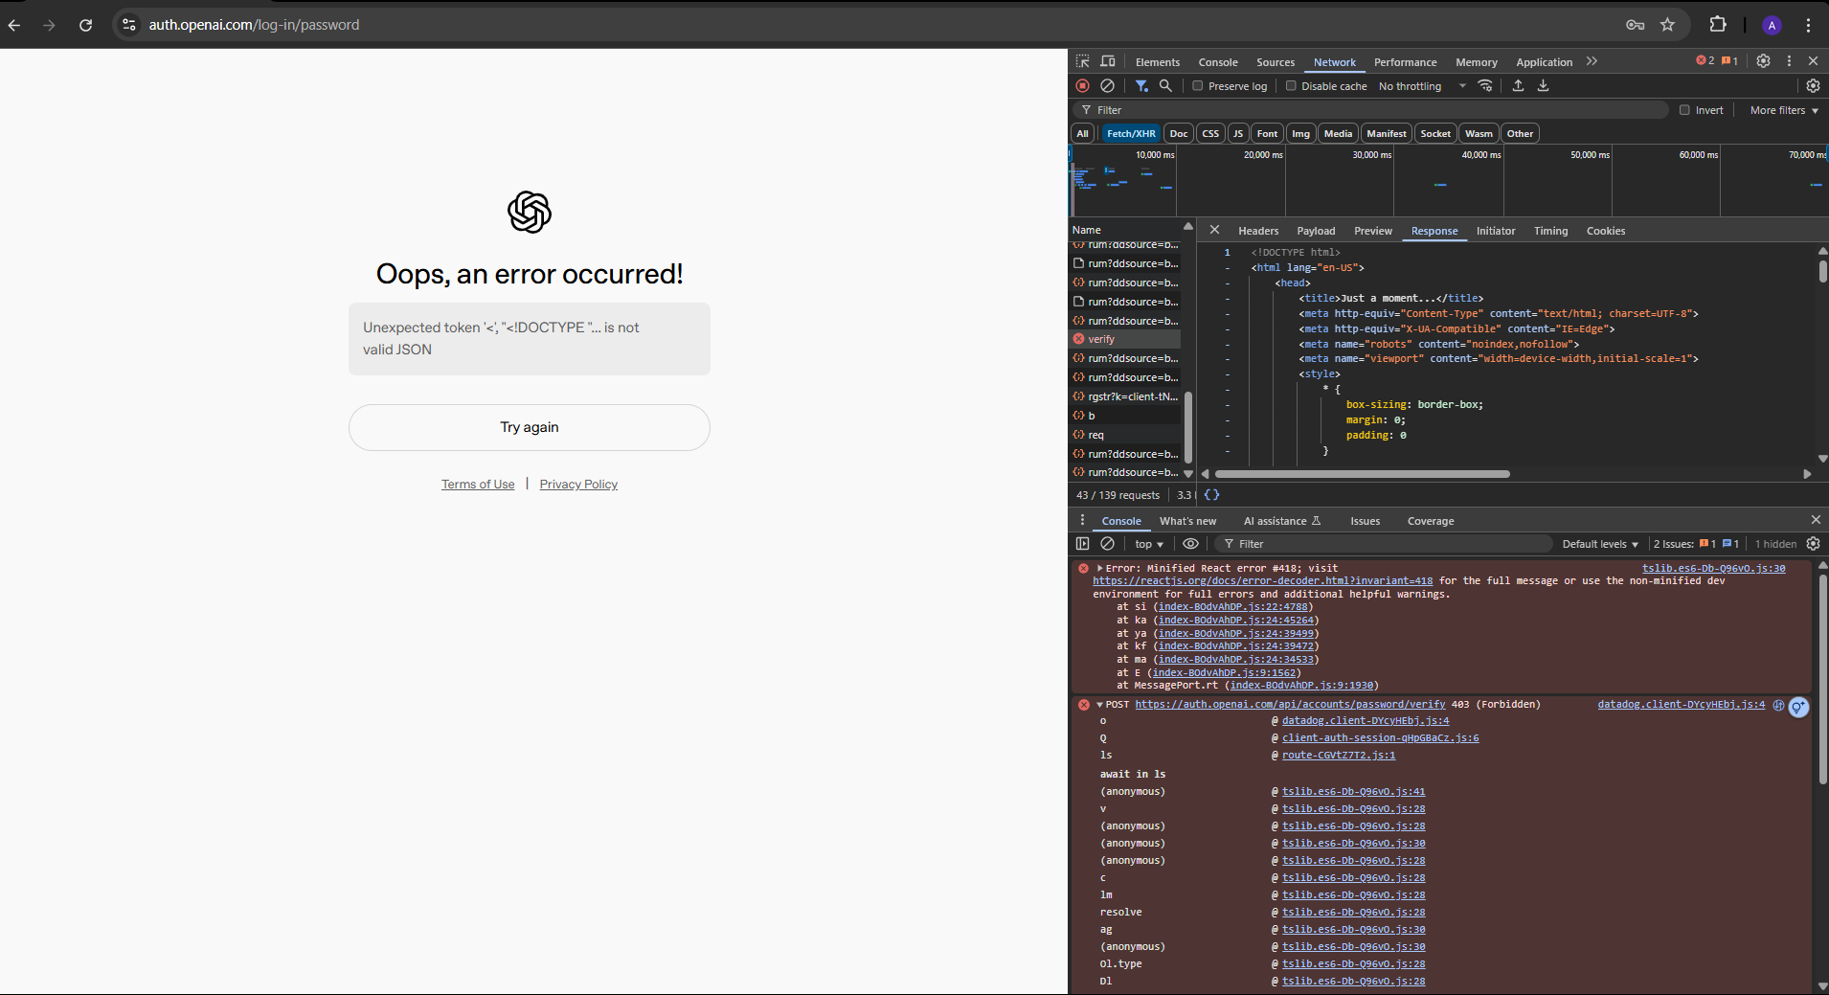Open network conditions wifi icon
The width and height of the screenshot is (1829, 995).
pyautogui.click(x=1485, y=86)
